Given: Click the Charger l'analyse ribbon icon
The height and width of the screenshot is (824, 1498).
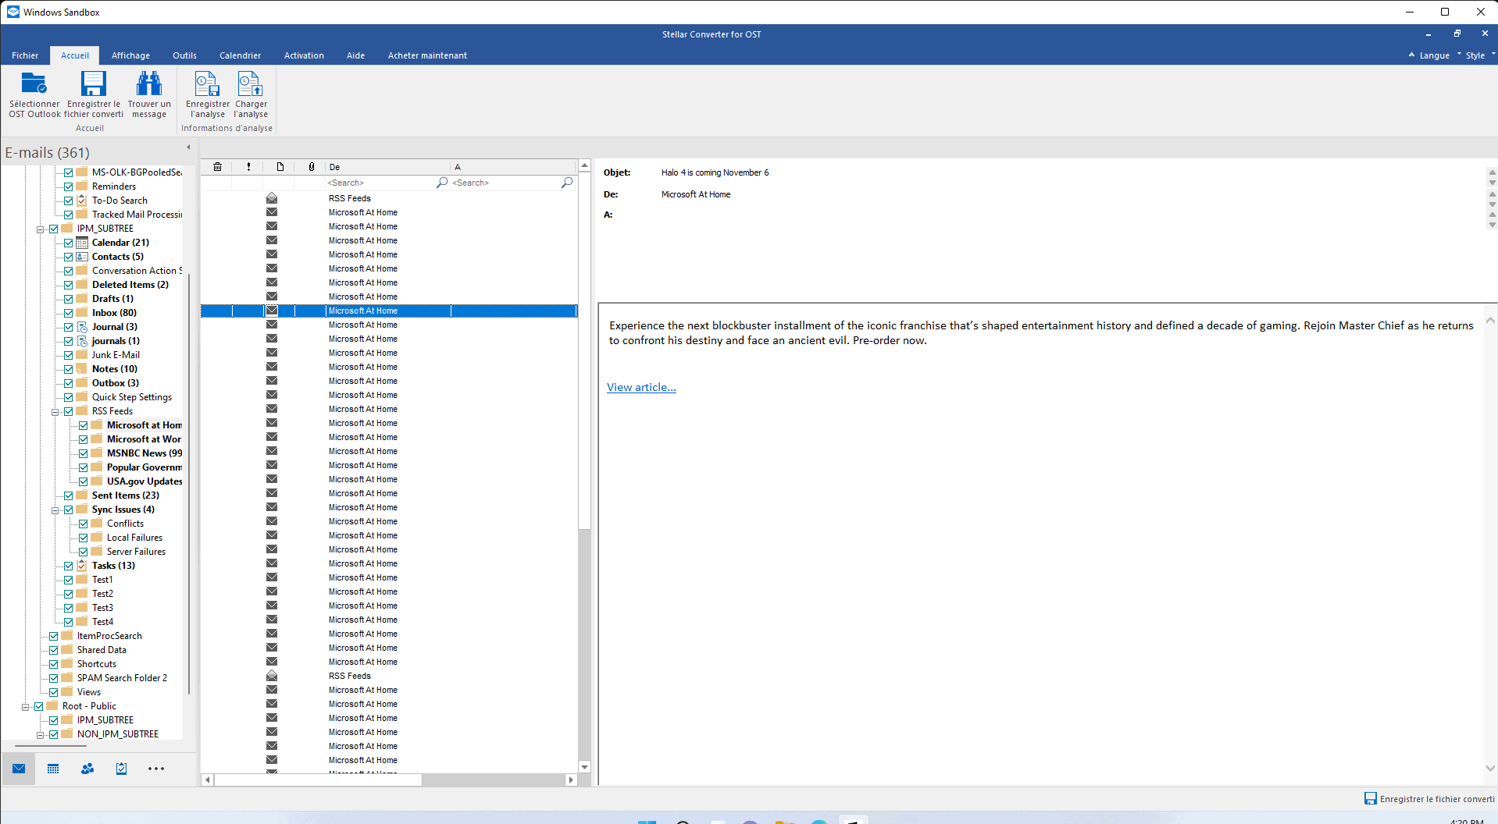Looking at the screenshot, I should tap(250, 94).
